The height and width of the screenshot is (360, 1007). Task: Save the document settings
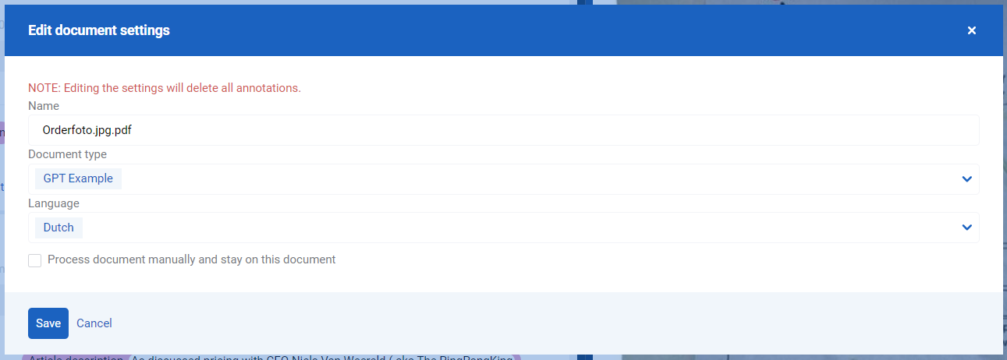click(x=48, y=323)
